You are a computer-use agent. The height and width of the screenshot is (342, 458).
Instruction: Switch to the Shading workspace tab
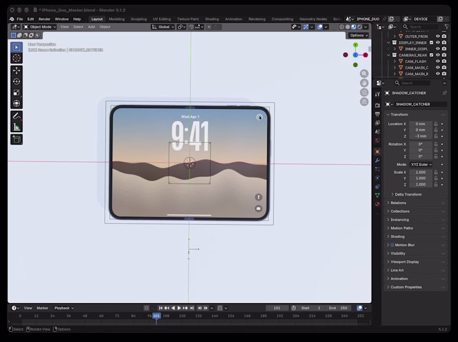point(212,19)
